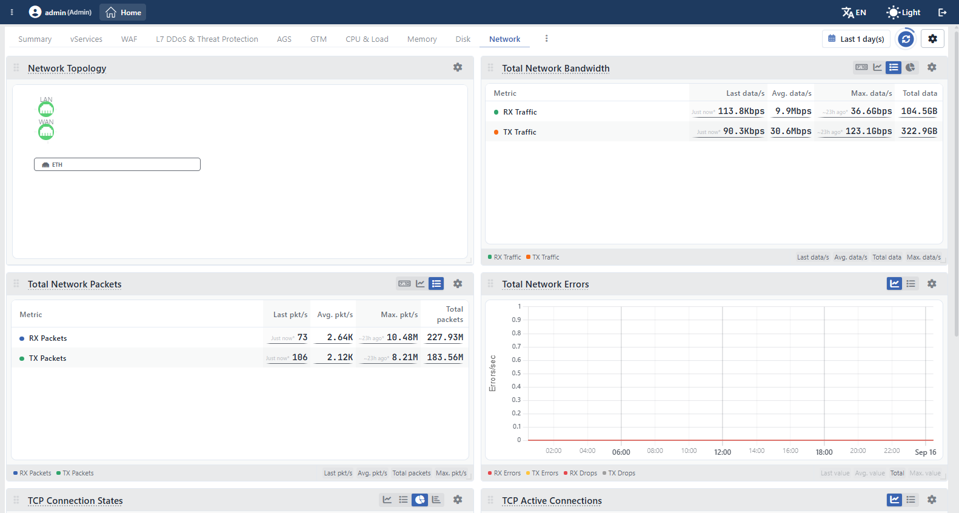The width and height of the screenshot is (959, 513).
Task: Open Total Network Bandwidth widget settings
Action: (x=932, y=67)
